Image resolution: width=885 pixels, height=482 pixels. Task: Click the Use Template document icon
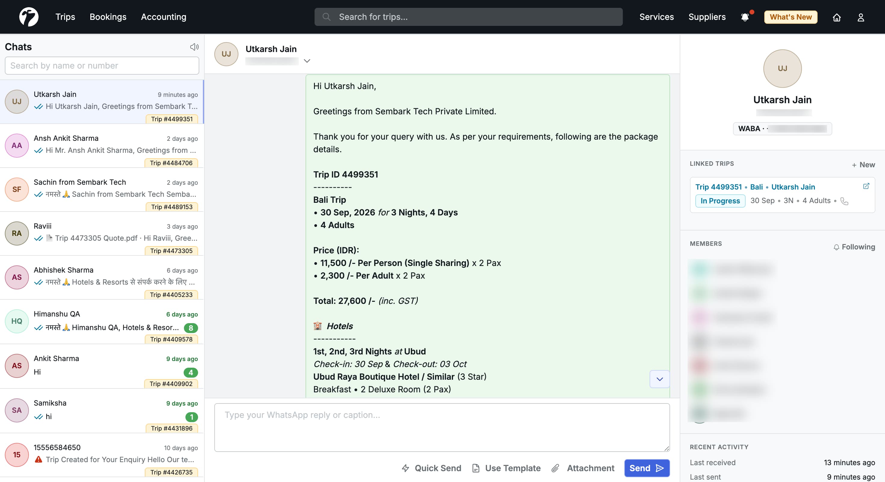pyautogui.click(x=476, y=468)
